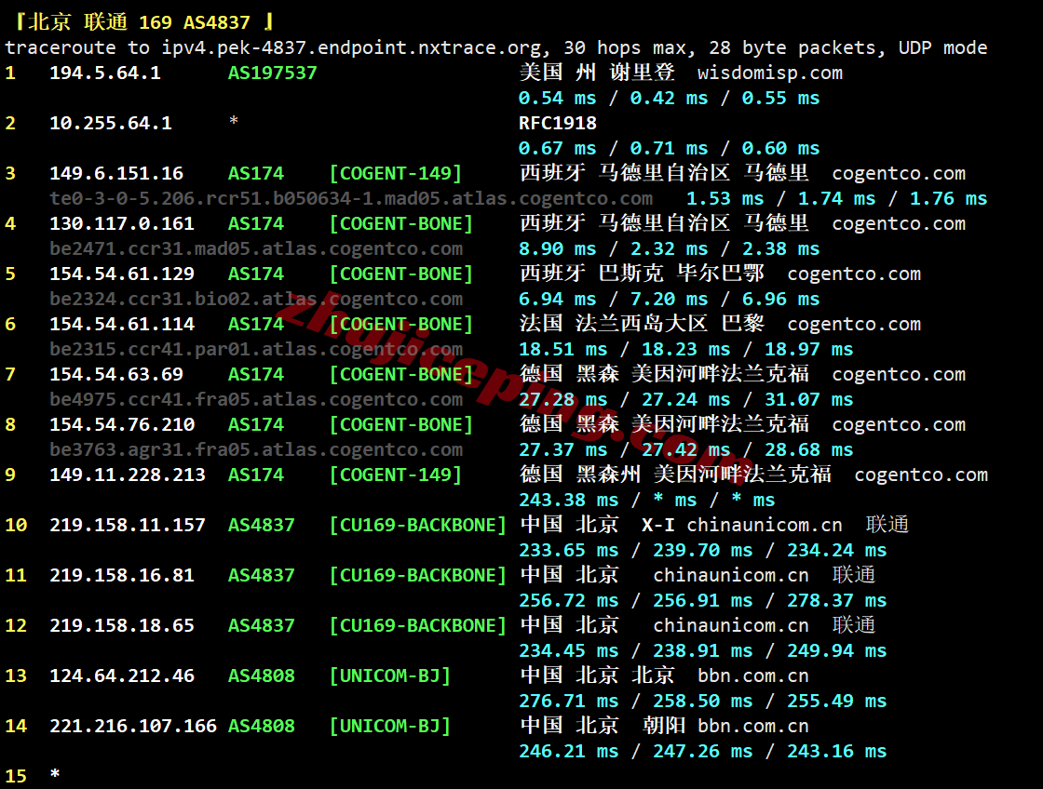
Task: Click IP address 10.255.64.1
Action: click(x=111, y=123)
